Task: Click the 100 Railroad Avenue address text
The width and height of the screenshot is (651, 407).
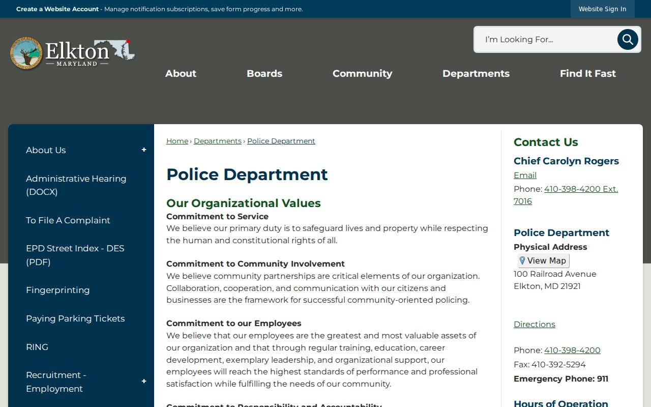Action: pyautogui.click(x=555, y=274)
